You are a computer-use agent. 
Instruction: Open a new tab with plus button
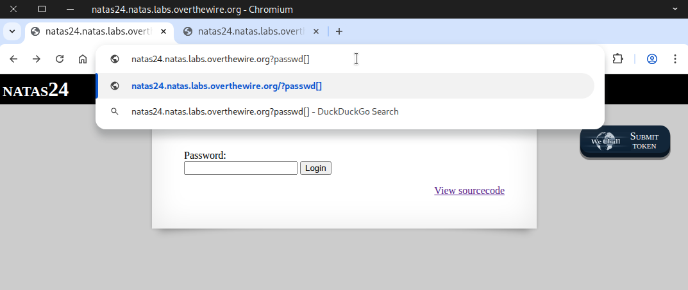(339, 31)
